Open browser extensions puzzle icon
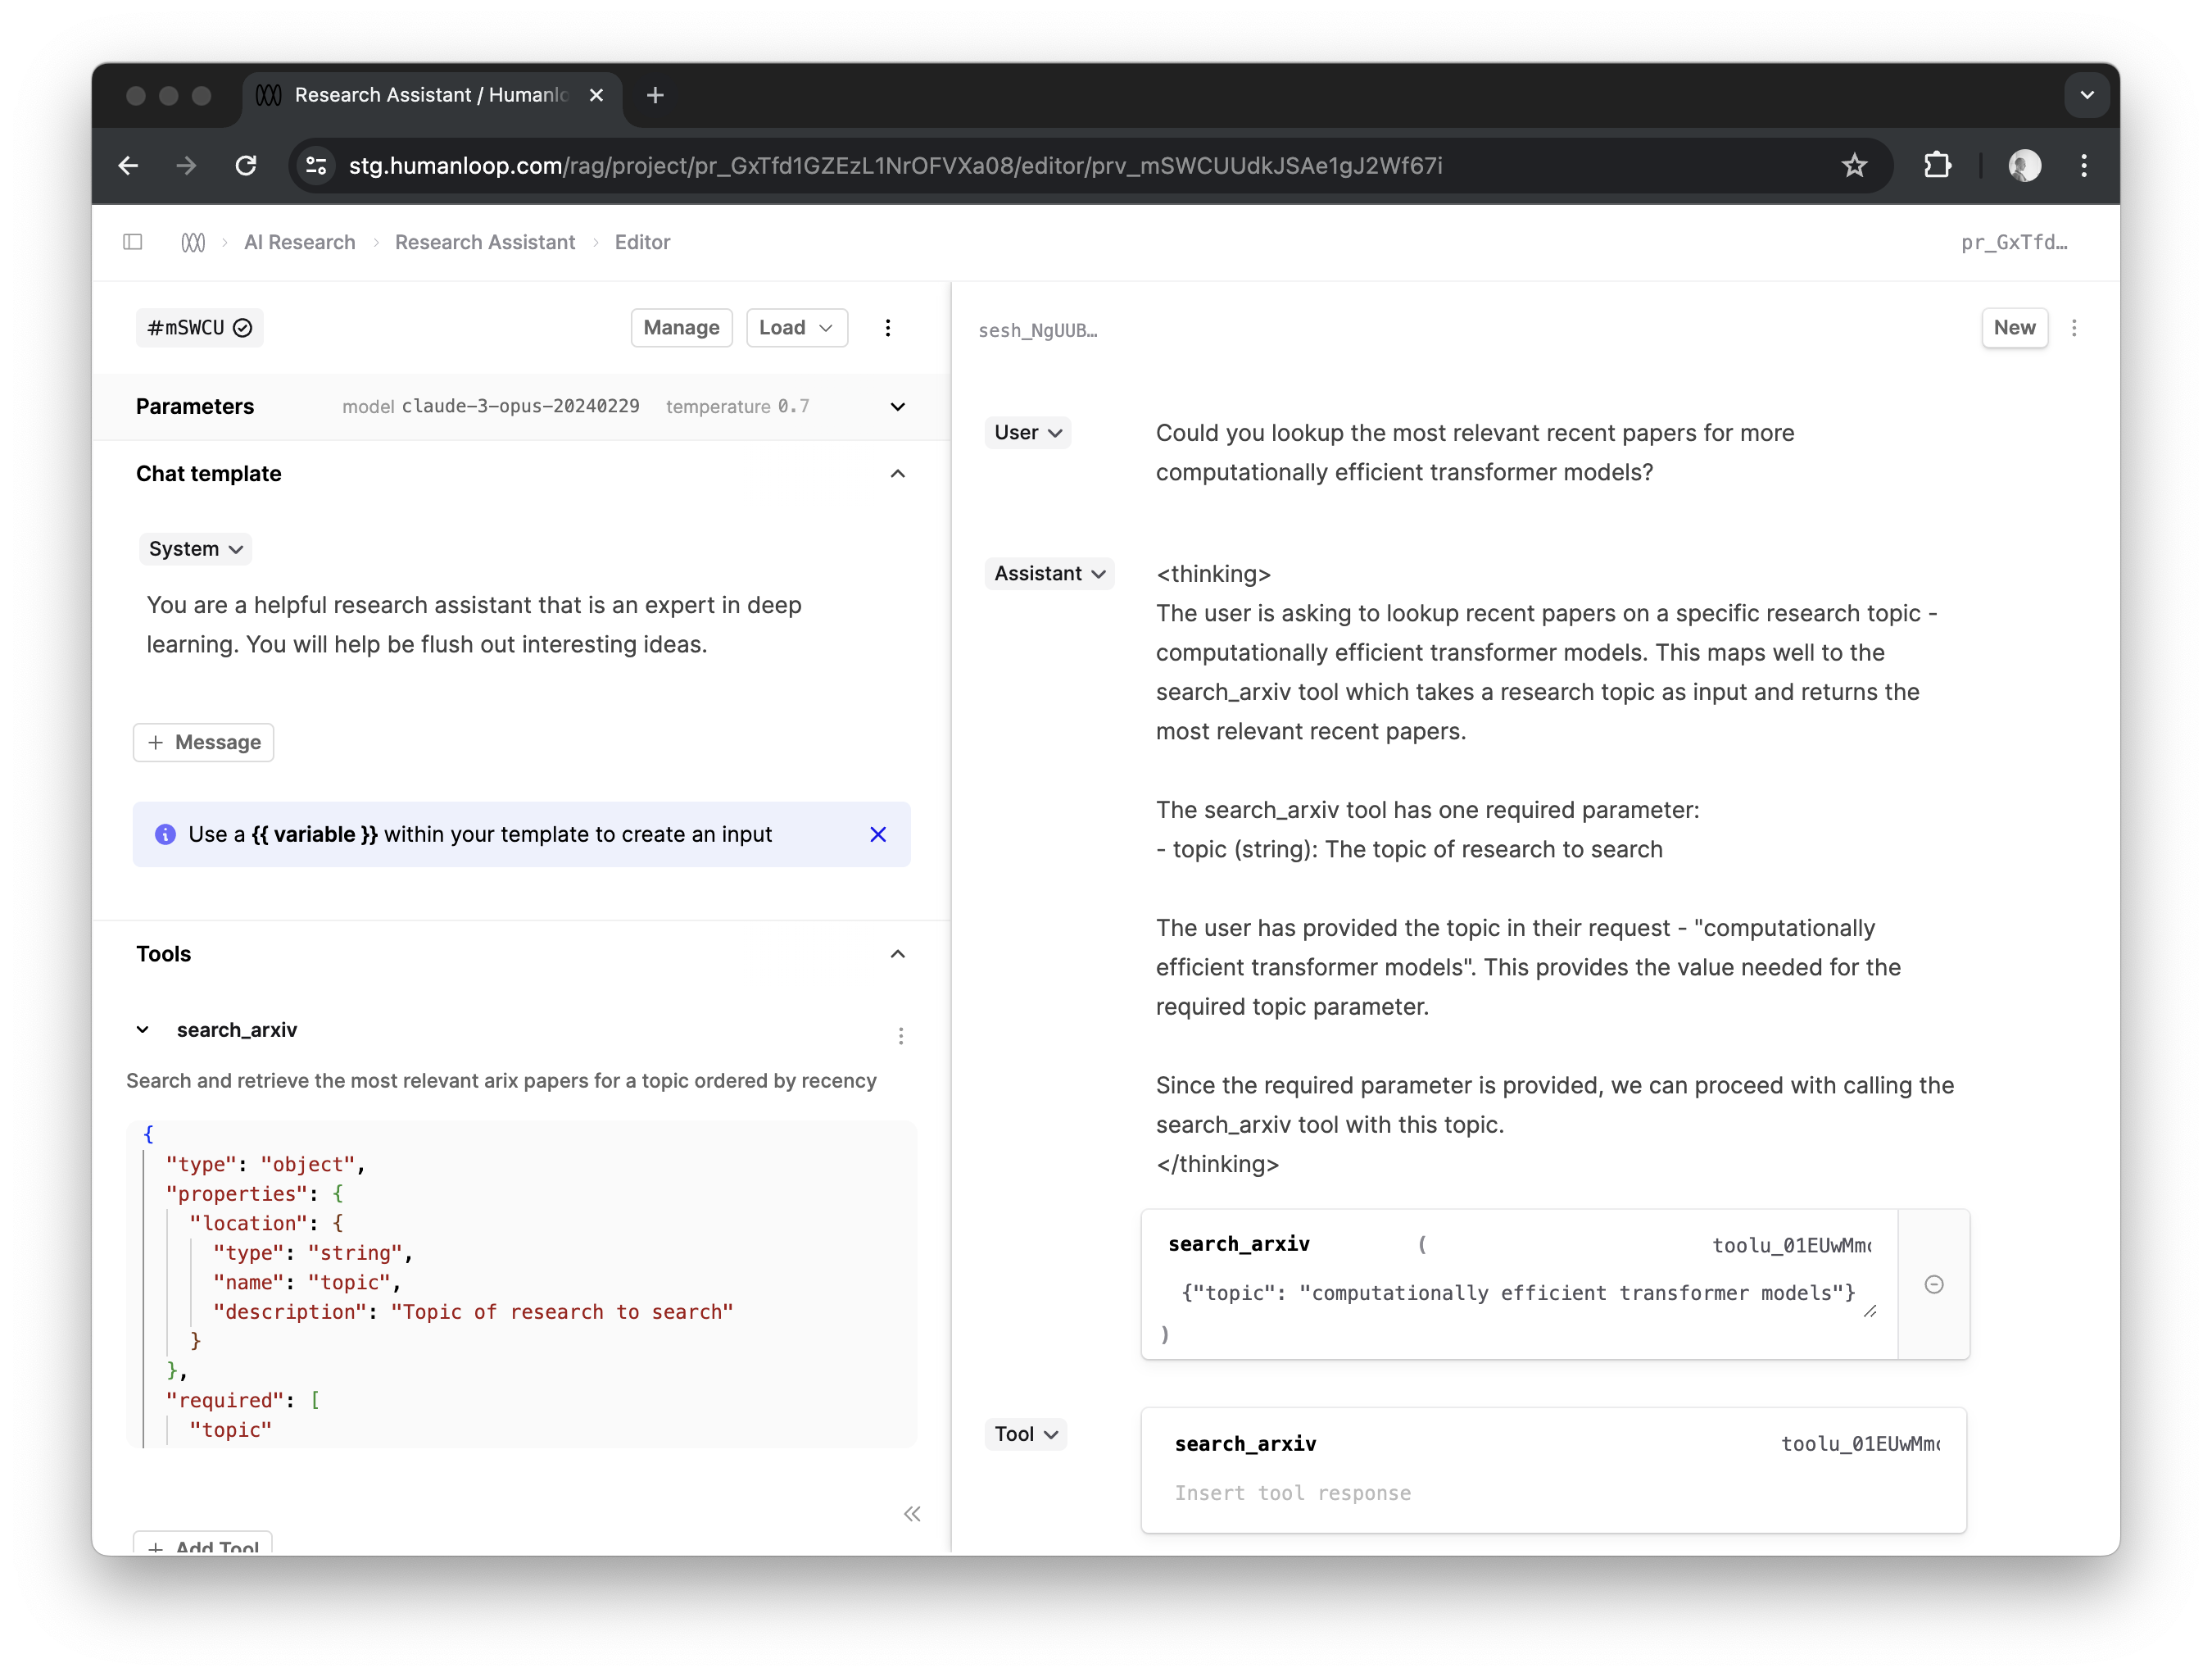The width and height of the screenshot is (2212, 1677). tap(1937, 165)
